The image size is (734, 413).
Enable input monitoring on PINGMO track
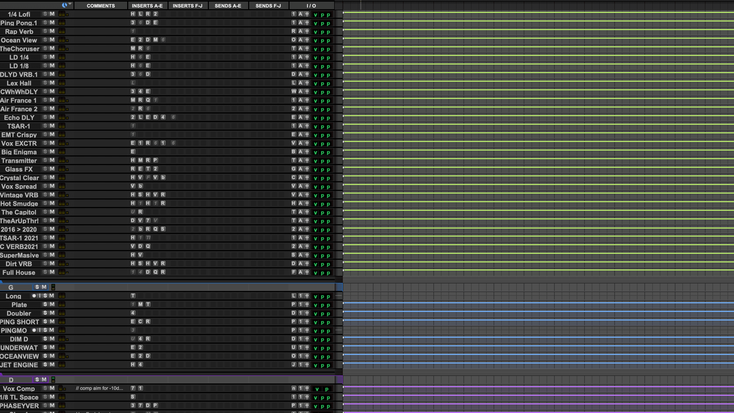pyautogui.click(x=40, y=330)
